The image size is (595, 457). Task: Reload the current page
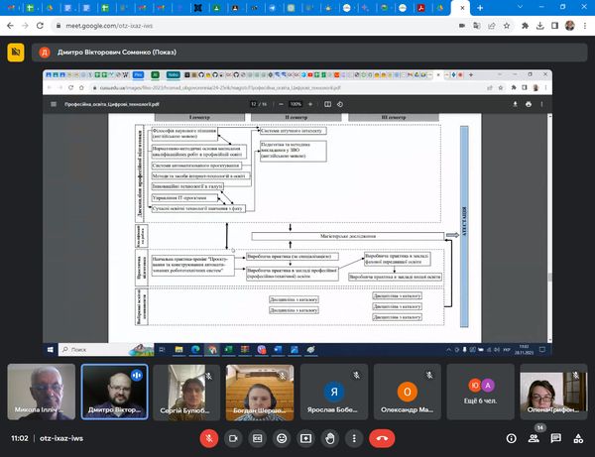[42, 26]
